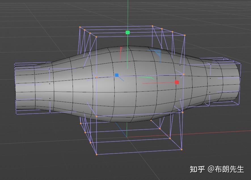Click the green curved plane handle

[146, 78]
